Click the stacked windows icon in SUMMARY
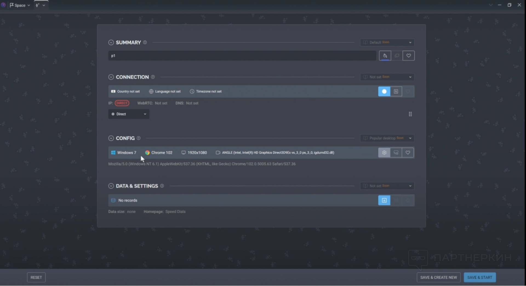Screen dimensions: 526x286 pyautogui.click(x=397, y=56)
